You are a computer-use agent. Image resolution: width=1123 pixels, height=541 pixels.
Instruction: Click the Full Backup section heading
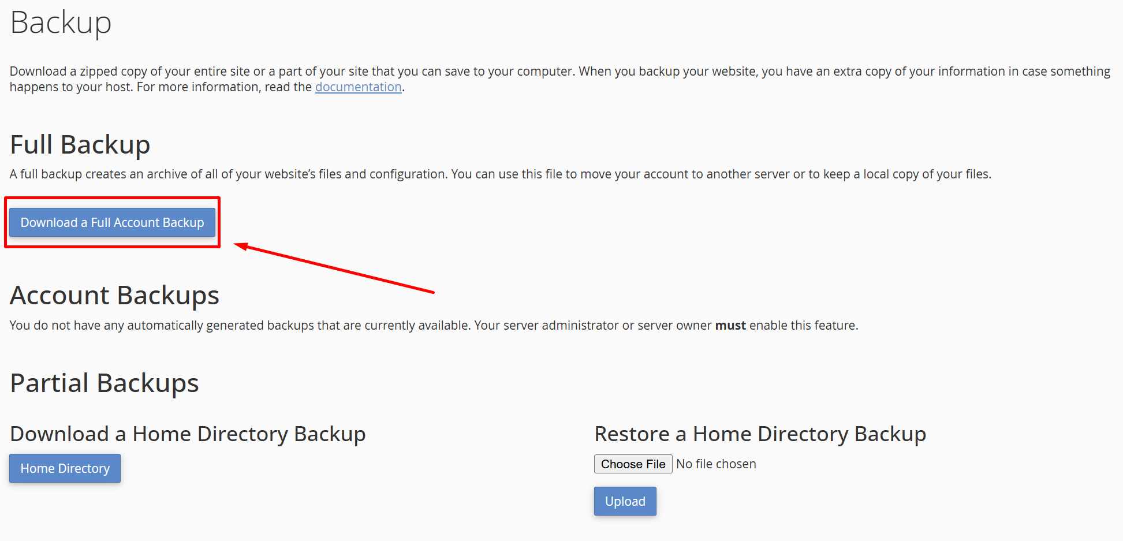click(80, 144)
